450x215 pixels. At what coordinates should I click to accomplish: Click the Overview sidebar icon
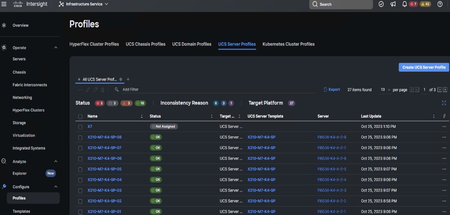tap(4, 25)
